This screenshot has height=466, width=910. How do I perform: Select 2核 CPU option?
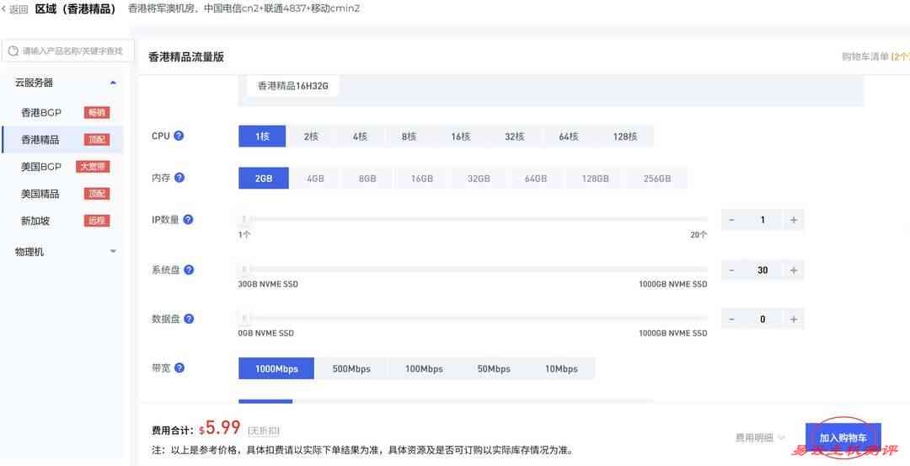click(311, 137)
